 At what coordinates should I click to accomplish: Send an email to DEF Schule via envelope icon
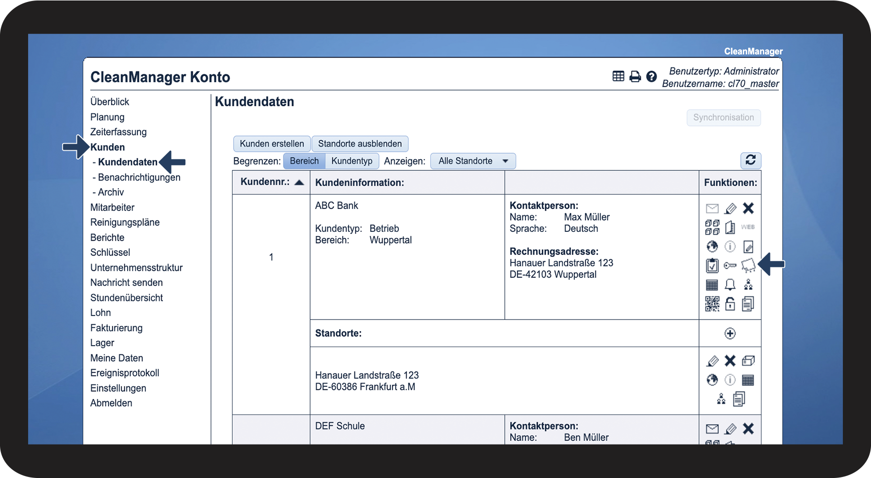pyautogui.click(x=712, y=429)
